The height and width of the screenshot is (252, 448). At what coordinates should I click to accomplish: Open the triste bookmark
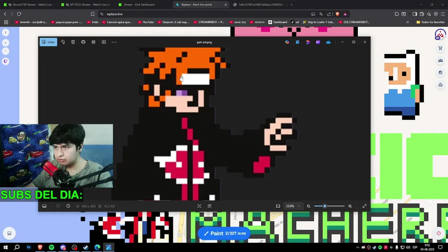[x=93, y=22]
